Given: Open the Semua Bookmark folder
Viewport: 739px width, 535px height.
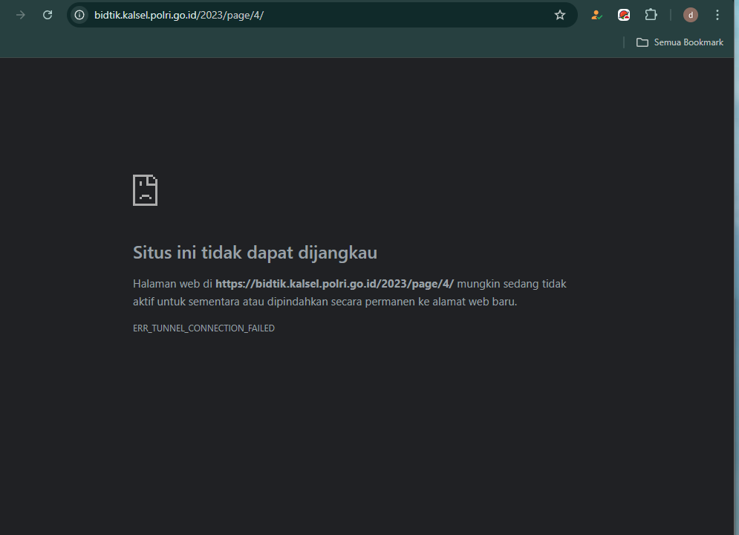Looking at the screenshot, I should [680, 42].
